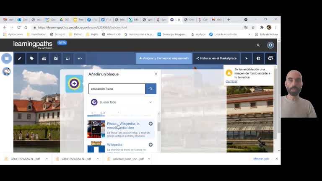This screenshot has width=322, height=181.
Task: Go to the browser home icon
Action: pyautogui.click(x=26, y=27)
